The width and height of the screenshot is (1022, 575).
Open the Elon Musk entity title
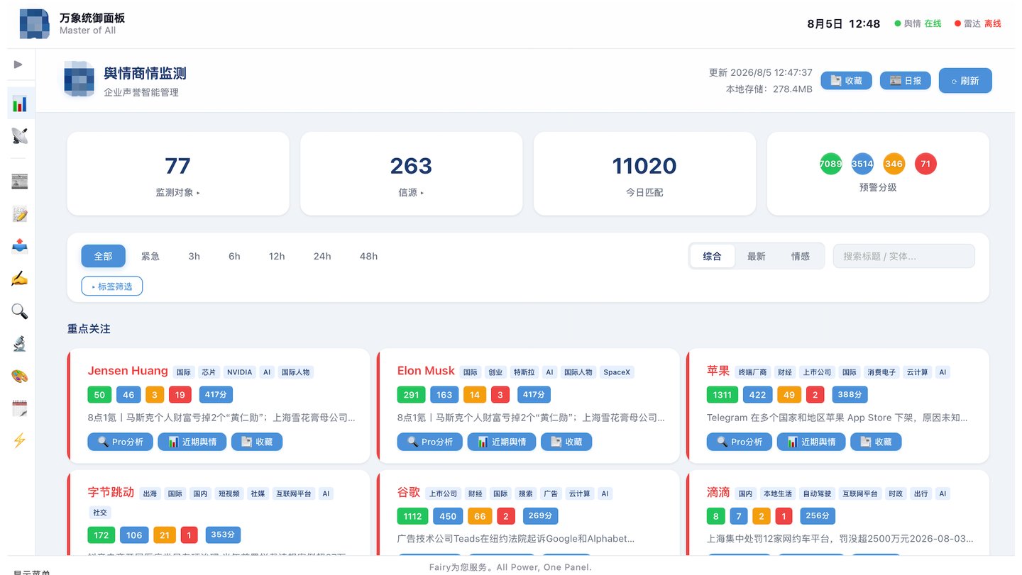point(426,371)
